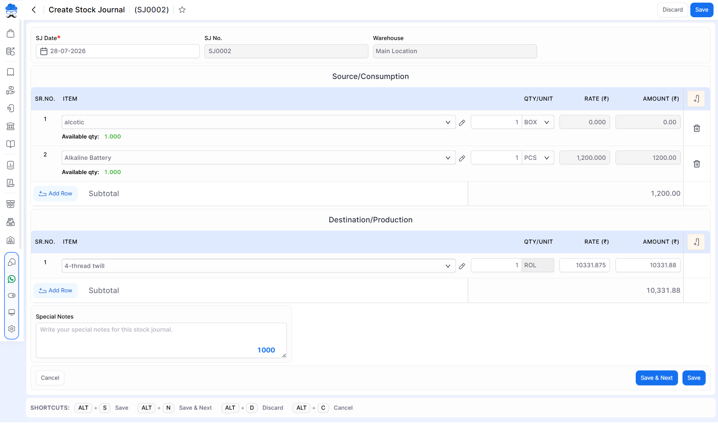Open WhatsApp icon in the sidebar
This screenshot has height=423, width=718.
pyautogui.click(x=12, y=279)
